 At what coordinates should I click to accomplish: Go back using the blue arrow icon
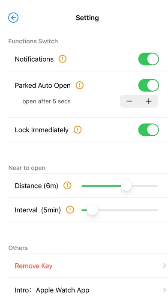(13, 18)
